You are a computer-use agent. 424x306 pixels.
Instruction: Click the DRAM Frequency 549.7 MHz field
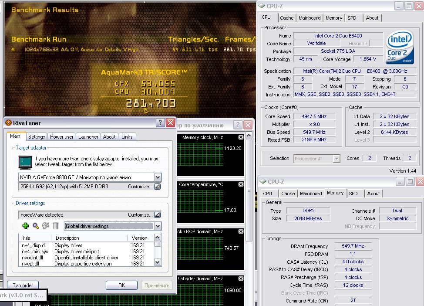click(x=353, y=246)
